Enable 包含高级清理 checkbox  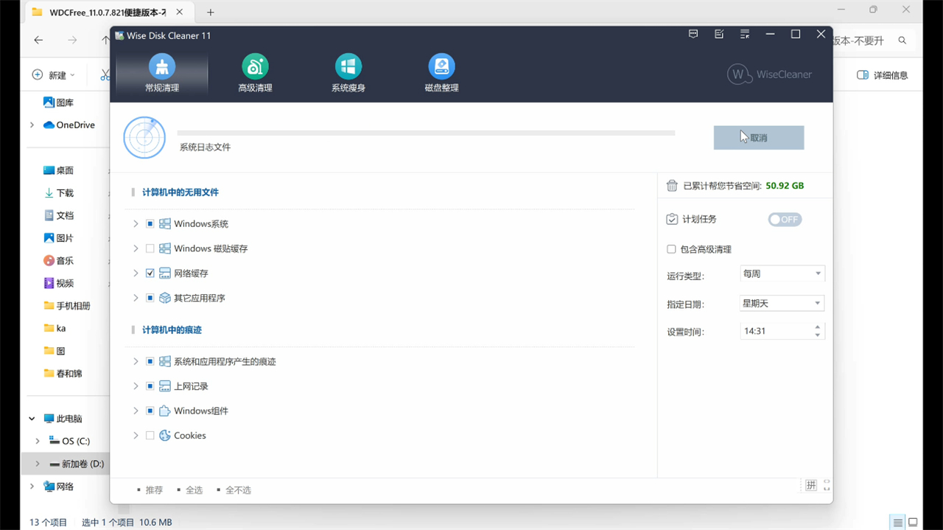[671, 249]
